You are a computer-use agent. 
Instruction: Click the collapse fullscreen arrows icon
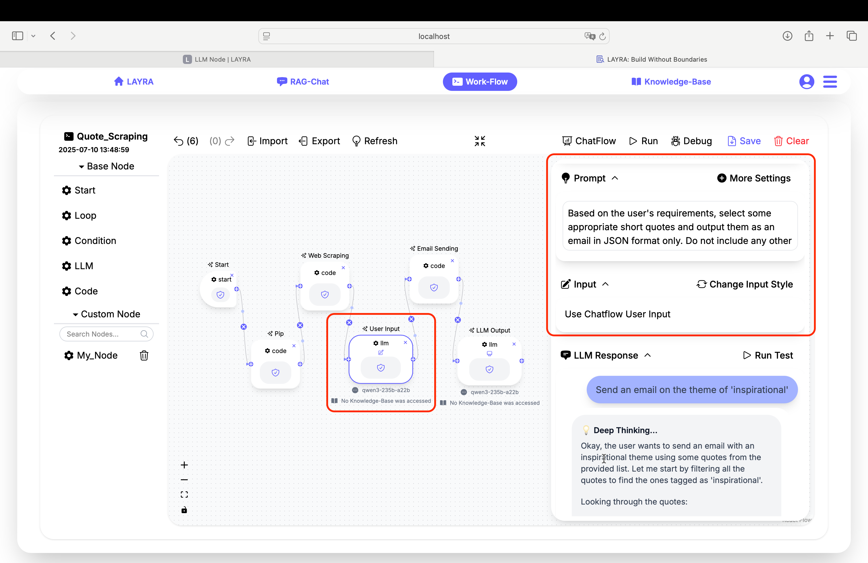[x=480, y=141]
